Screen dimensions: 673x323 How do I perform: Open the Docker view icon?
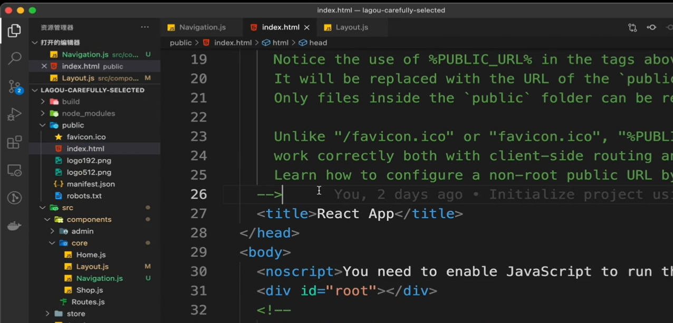point(14,226)
